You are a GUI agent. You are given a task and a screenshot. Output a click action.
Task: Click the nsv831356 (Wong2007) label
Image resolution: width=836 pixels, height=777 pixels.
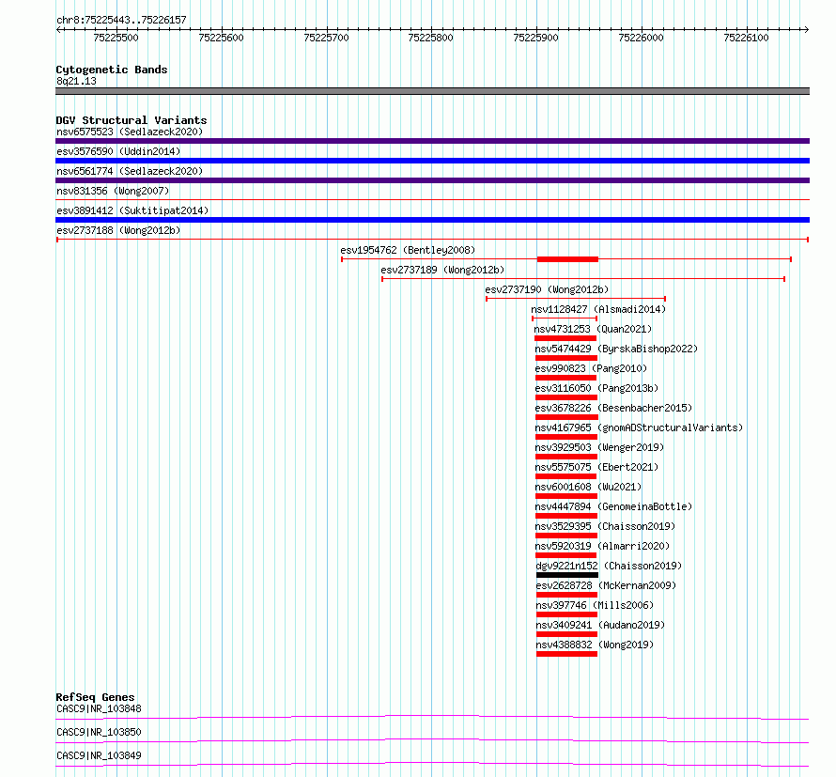tap(113, 191)
